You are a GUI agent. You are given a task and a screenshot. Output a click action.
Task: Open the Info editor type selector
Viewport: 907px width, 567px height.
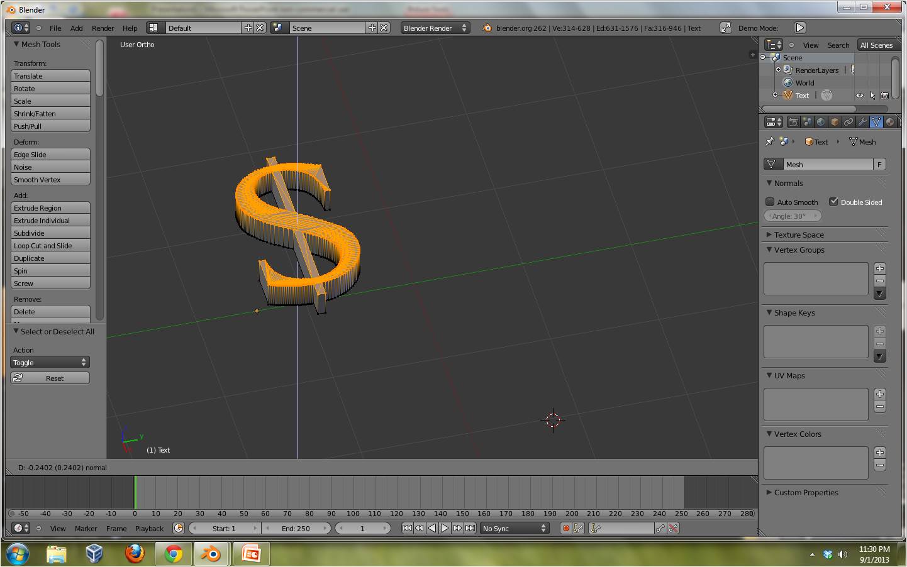(x=21, y=28)
